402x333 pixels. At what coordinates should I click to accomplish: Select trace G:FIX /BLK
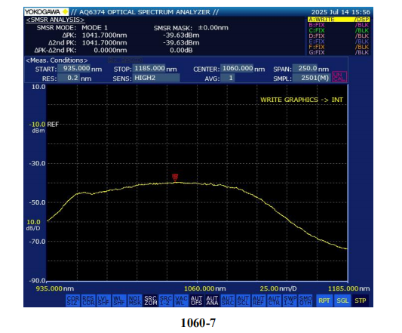(x=339, y=52)
